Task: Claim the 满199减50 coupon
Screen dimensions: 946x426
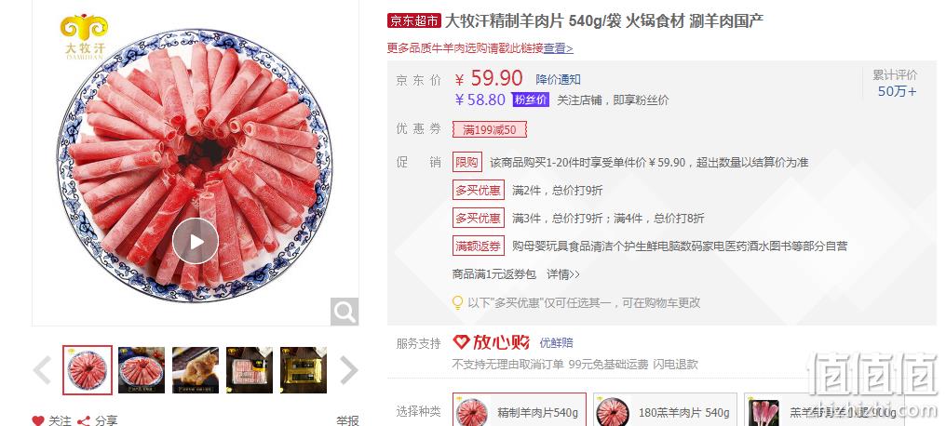Action: click(489, 129)
